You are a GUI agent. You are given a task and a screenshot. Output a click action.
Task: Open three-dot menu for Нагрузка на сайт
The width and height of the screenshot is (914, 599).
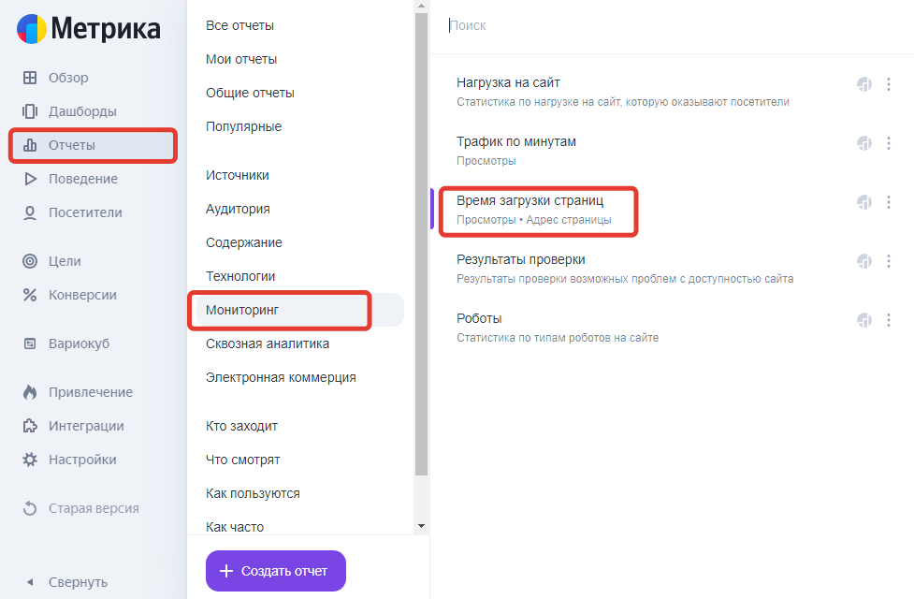[889, 84]
